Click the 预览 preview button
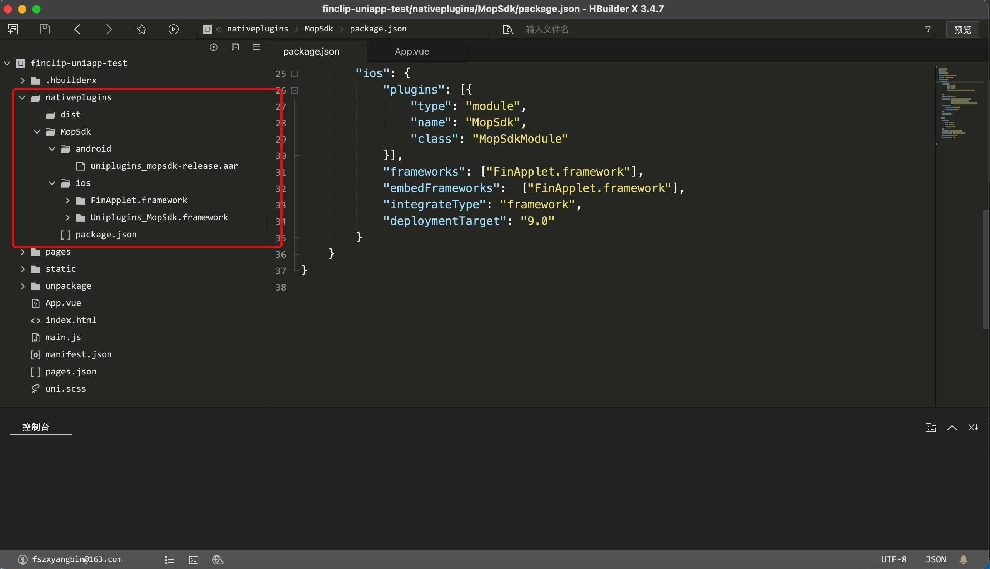 962,30
